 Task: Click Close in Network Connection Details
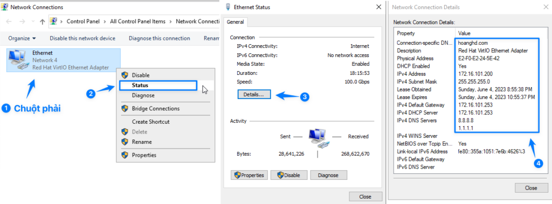[x=531, y=188]
